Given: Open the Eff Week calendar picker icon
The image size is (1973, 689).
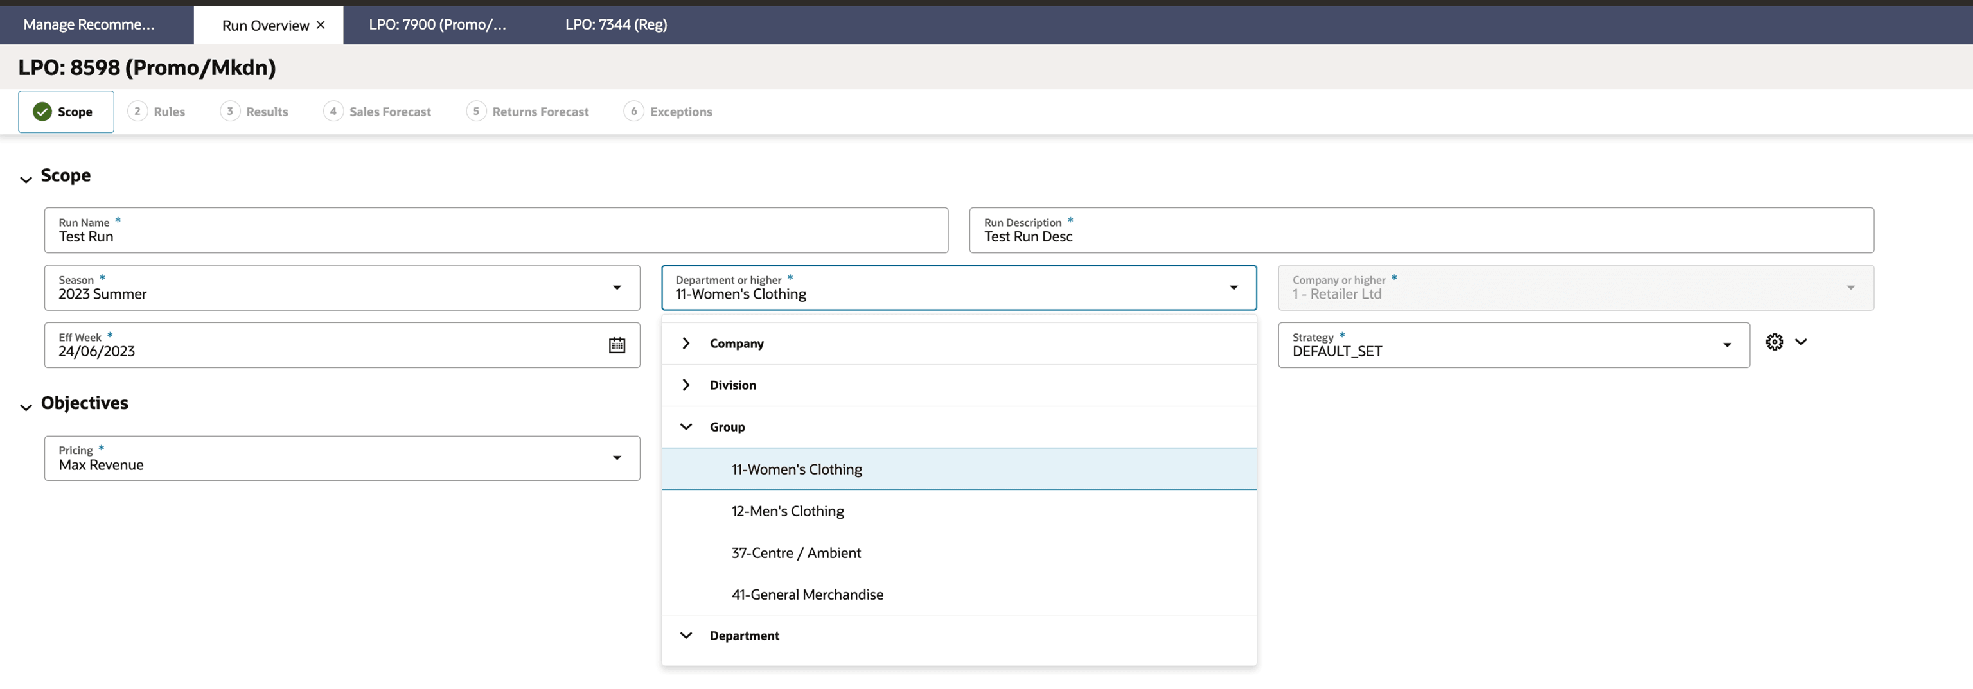Looking at the screenshot, I should coord(617,345).
